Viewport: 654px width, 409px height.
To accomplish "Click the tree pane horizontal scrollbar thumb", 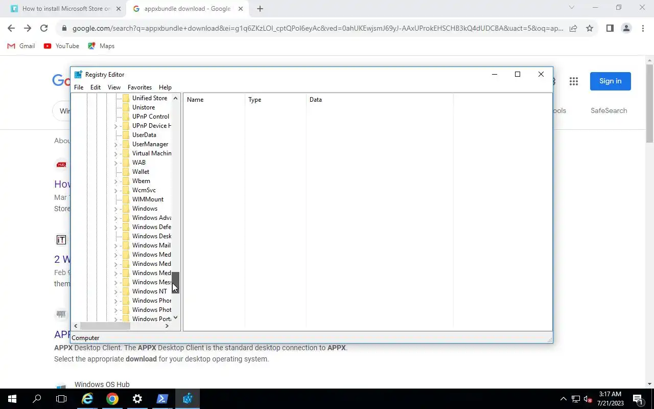I will pyautogui.click(x=105, y=326).
